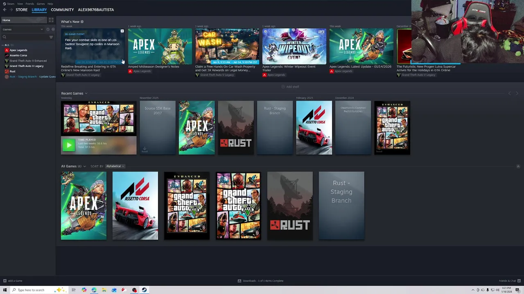Select Home in the library sidebar
Screen dimensions: 524x294
24,20
